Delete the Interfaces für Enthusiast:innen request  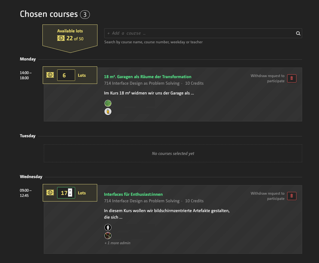[x=292, y=196]
